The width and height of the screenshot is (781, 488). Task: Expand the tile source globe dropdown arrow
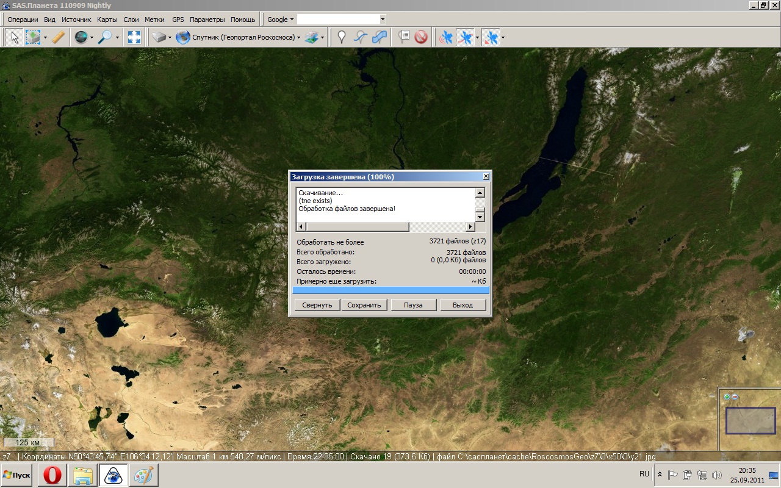92,38
